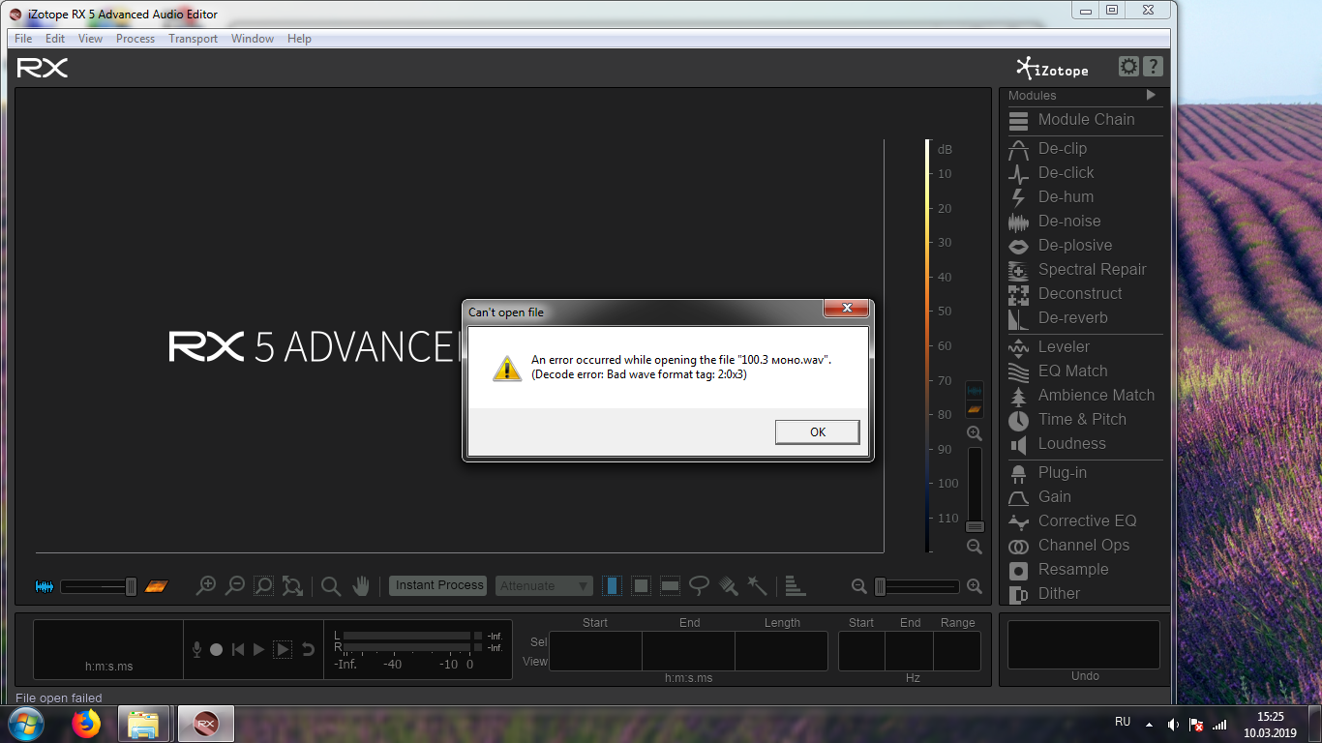1322x743 pixels.
Task: Open the Windows Start menu
Action: click(26, 724)
